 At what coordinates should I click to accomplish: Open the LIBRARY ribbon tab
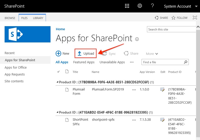[38, 18]
